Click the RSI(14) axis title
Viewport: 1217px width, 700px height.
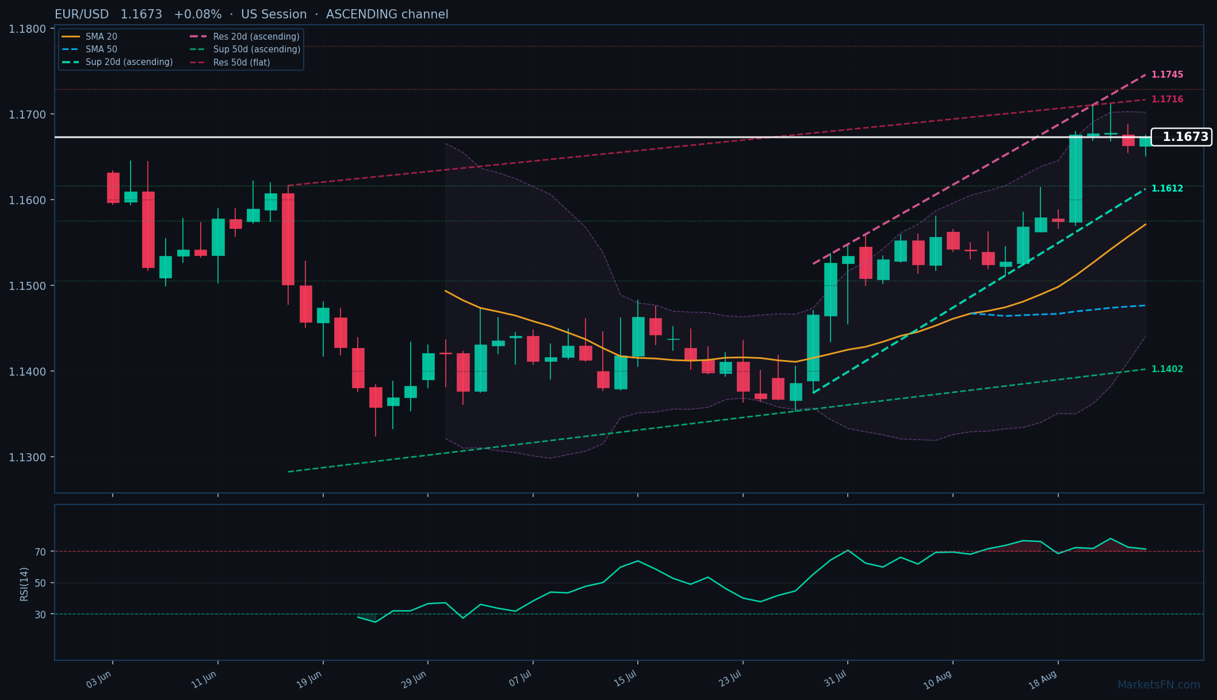pos(24,584)
